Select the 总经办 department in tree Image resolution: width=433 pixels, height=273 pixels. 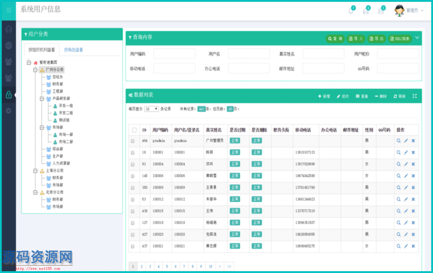click(x=57, y=77)
